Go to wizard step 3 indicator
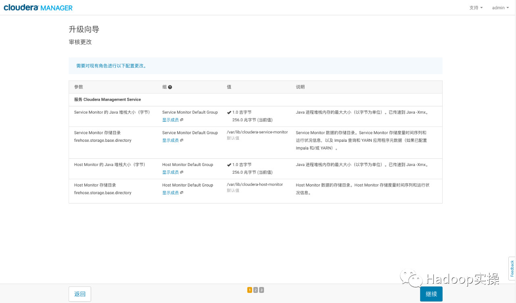516x303 pixels. pos(262,290)
